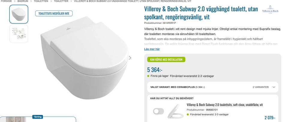
Task: Click the product title heading
Action: pyautogui.click(x=201, y=13)
